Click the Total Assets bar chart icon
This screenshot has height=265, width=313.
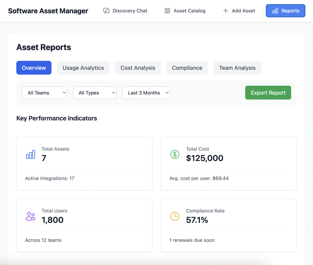point(31,154)
